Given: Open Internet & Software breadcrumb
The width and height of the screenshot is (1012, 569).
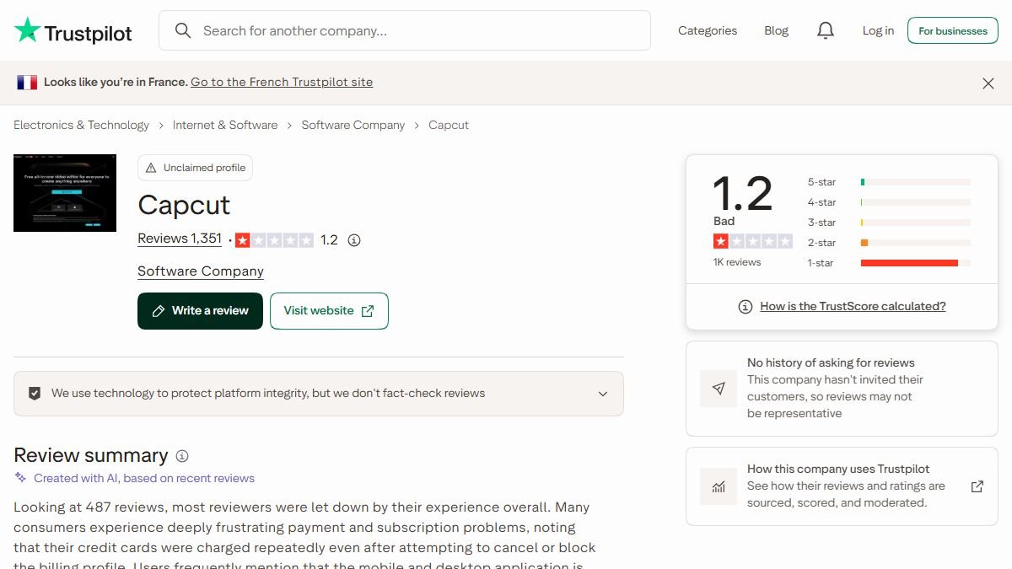Looking at the screenshot, I should coord(225,125).
